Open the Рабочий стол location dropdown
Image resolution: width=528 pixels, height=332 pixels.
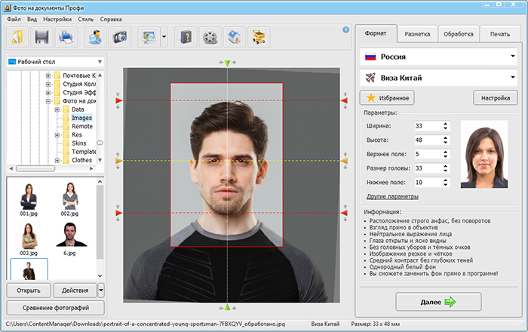coord(54,62)
